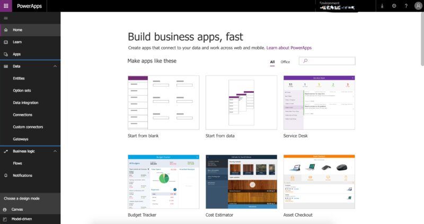Open the Budget Tracker template thumbnail
Image resolution: width=424 pixels, height=224 pixels.
(x=163, y=182)
